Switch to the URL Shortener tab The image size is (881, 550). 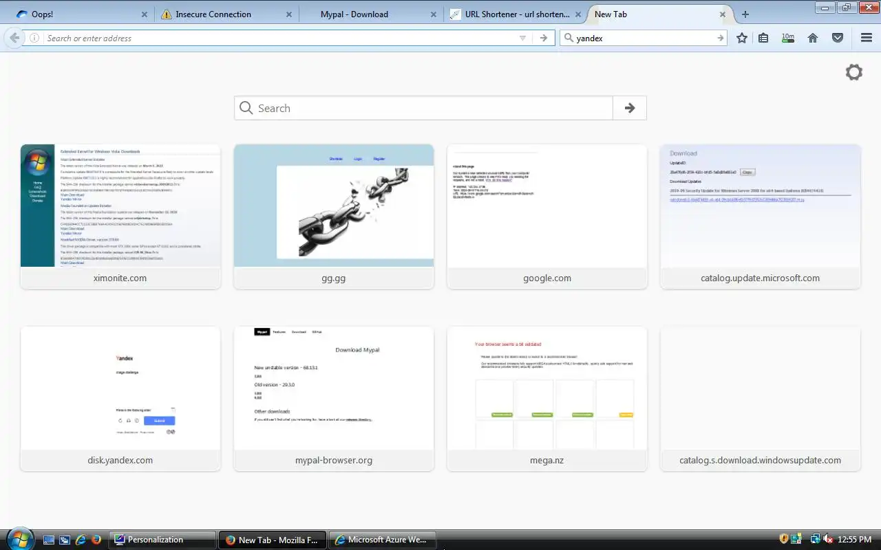(x=514, y=14)
